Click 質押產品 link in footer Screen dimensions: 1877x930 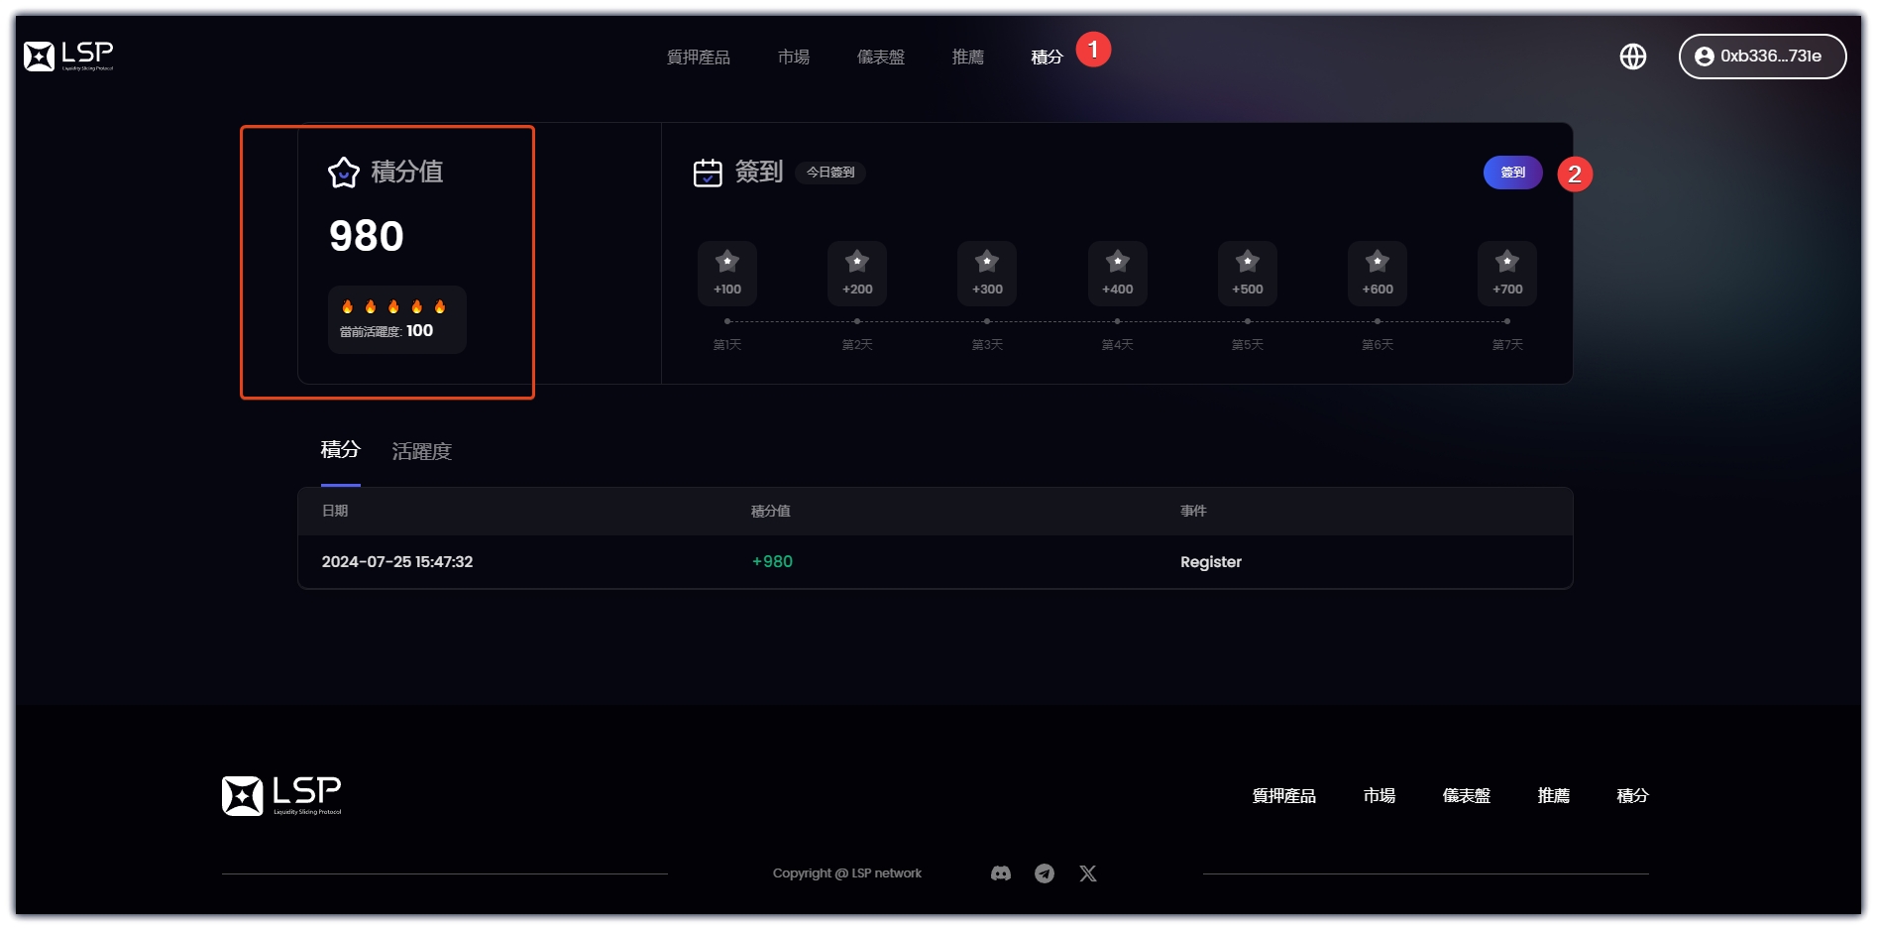pyautogui.click(x=1283, y=796)
